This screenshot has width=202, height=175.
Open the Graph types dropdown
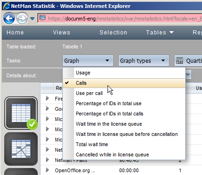coord(144,61)
